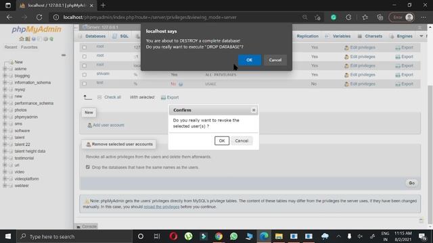Screen dimensions: 433x243
Task: Open the More tabs dropdown arrow
Action: [421, 36]
